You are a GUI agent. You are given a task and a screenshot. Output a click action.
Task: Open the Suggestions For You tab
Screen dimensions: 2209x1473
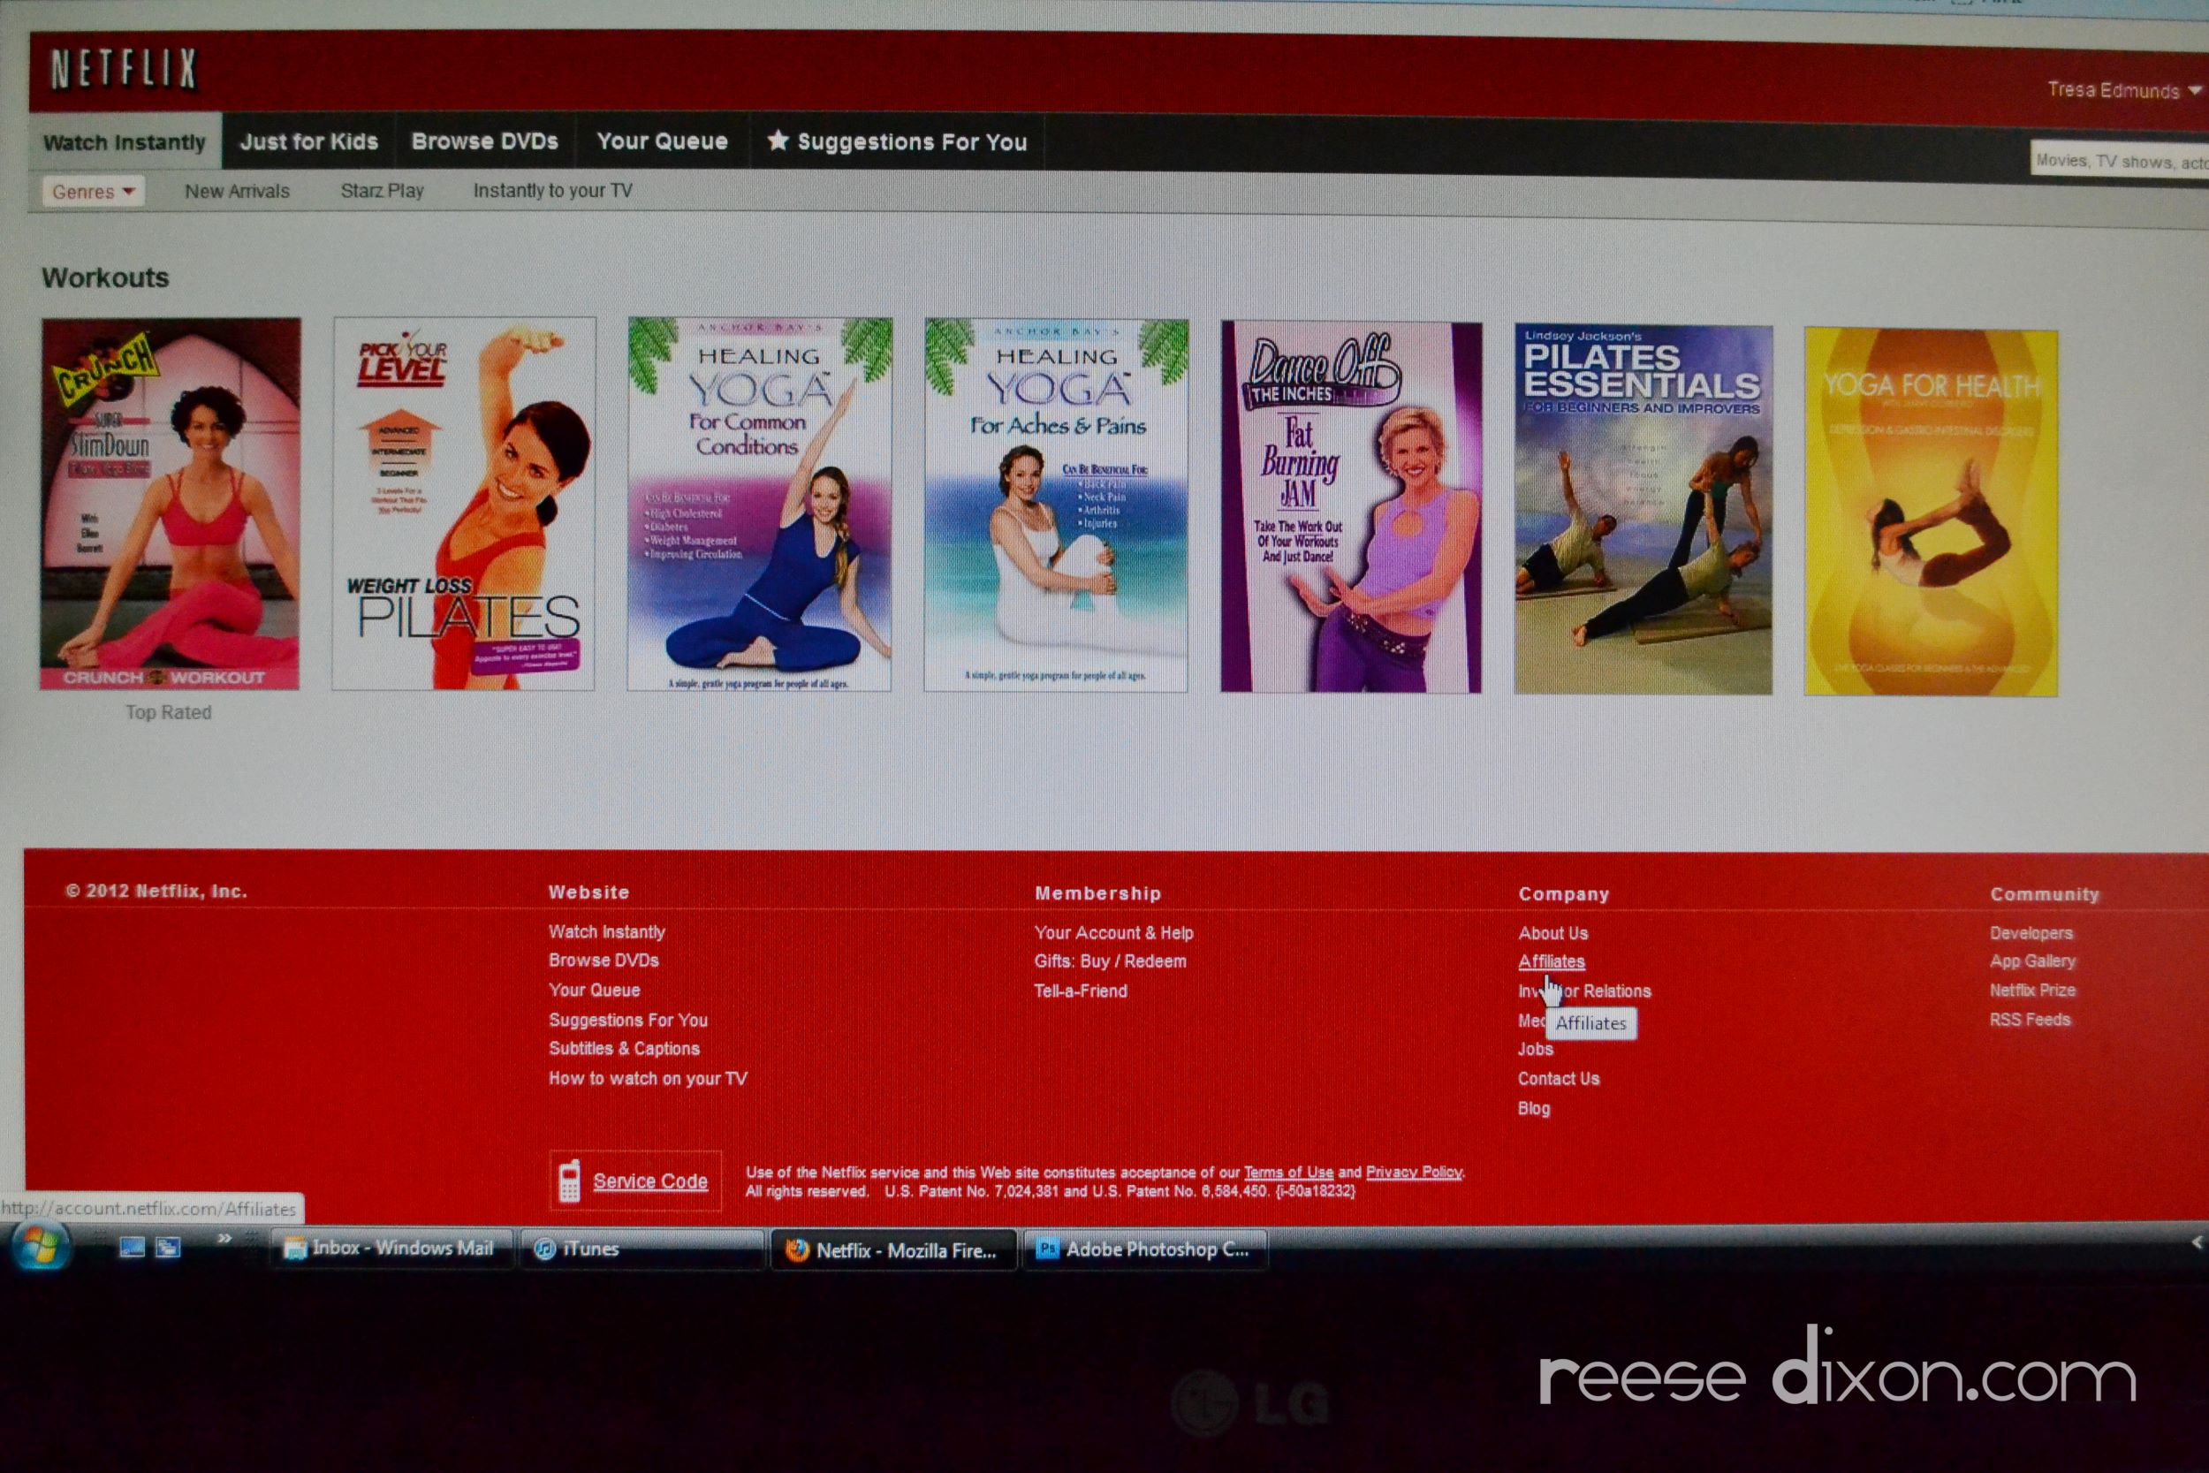pos(897,142)
